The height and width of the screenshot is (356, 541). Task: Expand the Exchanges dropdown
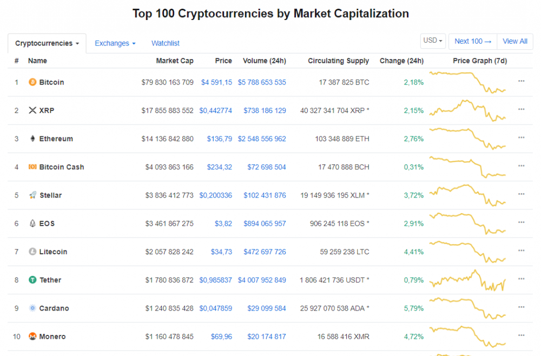(115, 43)
